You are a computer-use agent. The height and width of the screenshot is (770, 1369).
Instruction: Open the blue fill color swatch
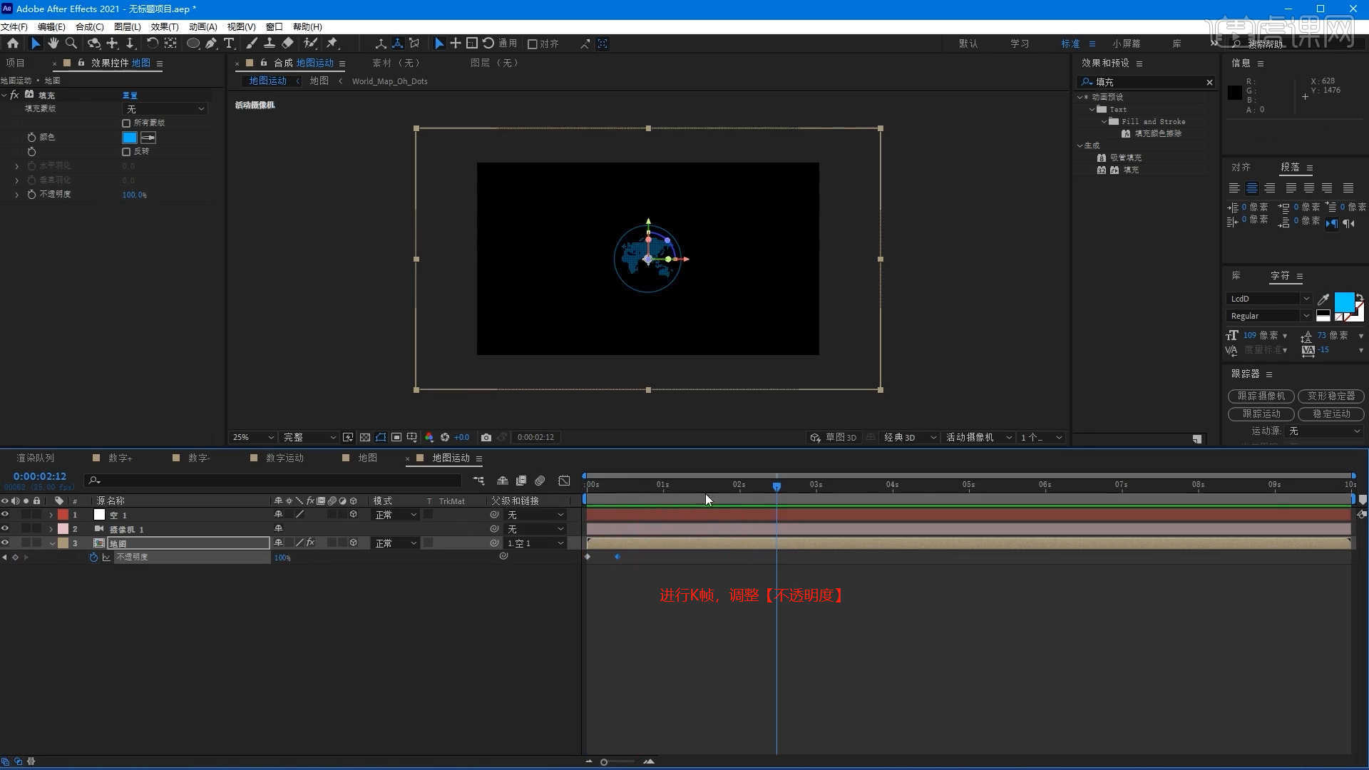click(x=129, y=138)
